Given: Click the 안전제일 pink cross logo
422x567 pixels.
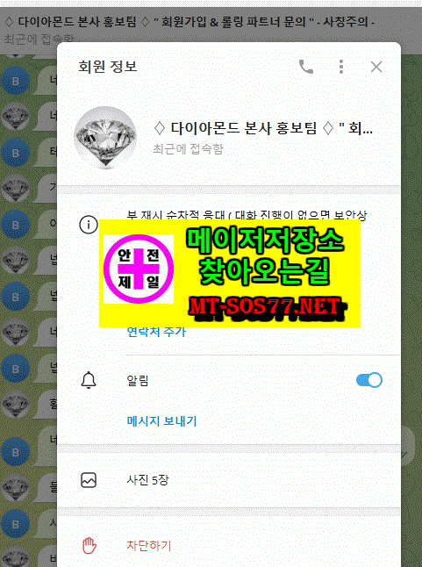Looking at the screenshot, I should (x=139, y=269).
